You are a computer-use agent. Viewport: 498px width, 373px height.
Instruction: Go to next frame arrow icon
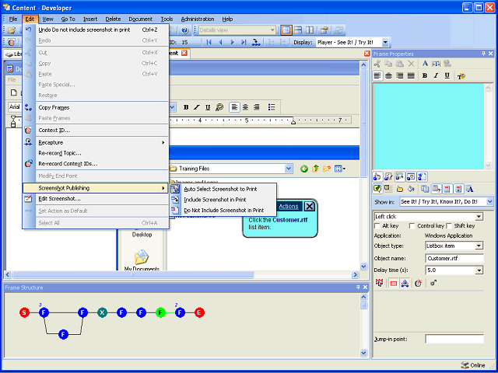(x=232, y=42)
